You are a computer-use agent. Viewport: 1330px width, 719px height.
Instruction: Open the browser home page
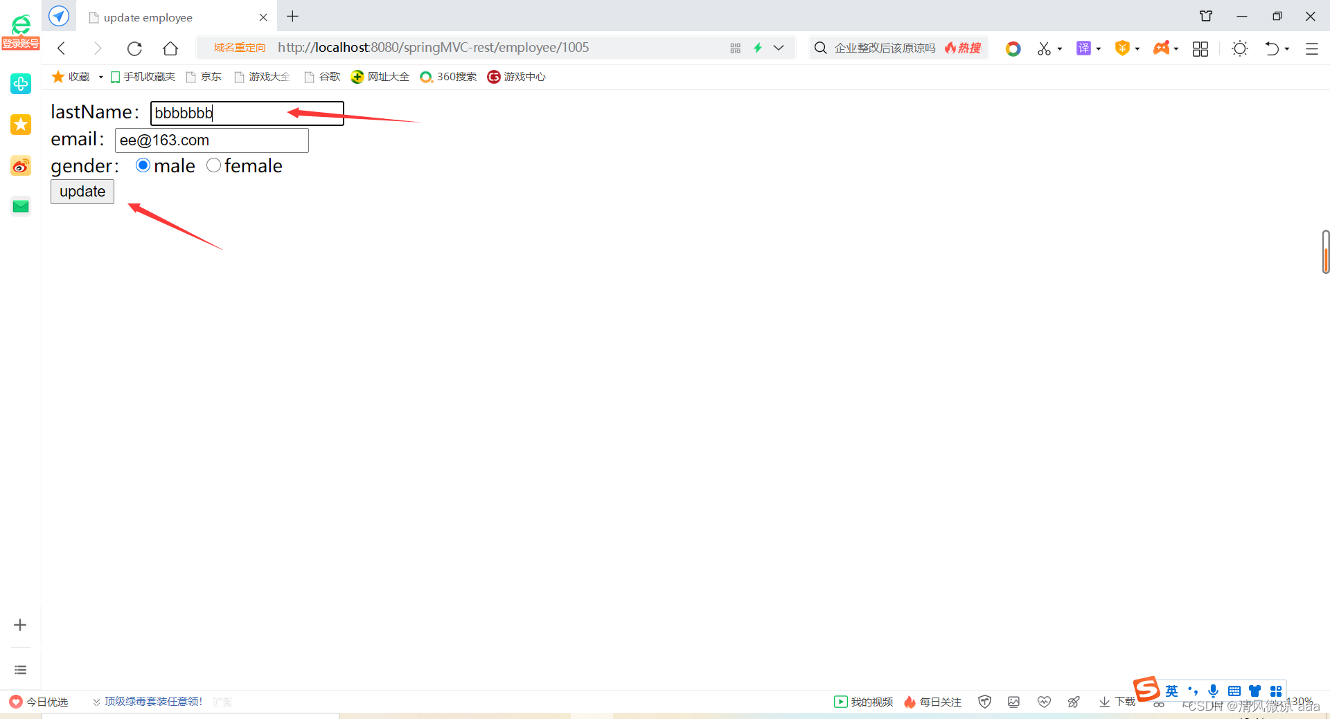click(x=170, y=48)
